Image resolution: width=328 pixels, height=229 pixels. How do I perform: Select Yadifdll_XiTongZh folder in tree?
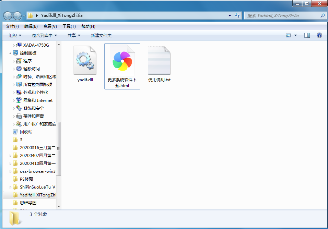pyautogui.click(x=37, y=195)
